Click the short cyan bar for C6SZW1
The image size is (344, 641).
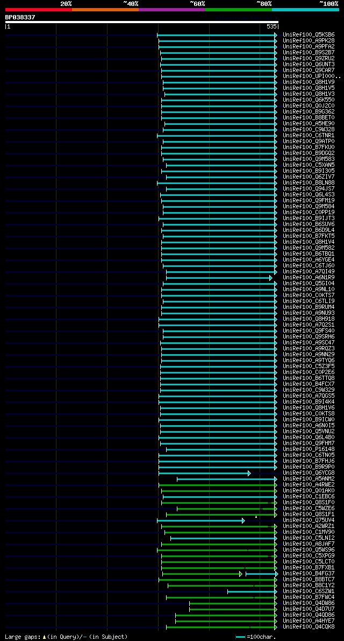[252, 592]
